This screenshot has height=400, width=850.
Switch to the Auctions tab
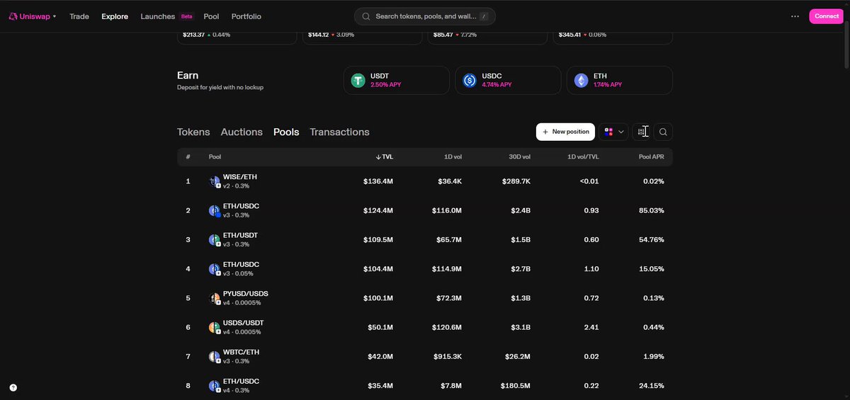[x=242, y=132]
